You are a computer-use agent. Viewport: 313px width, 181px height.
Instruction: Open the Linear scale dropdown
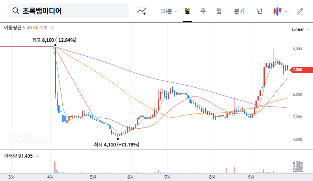301,29
